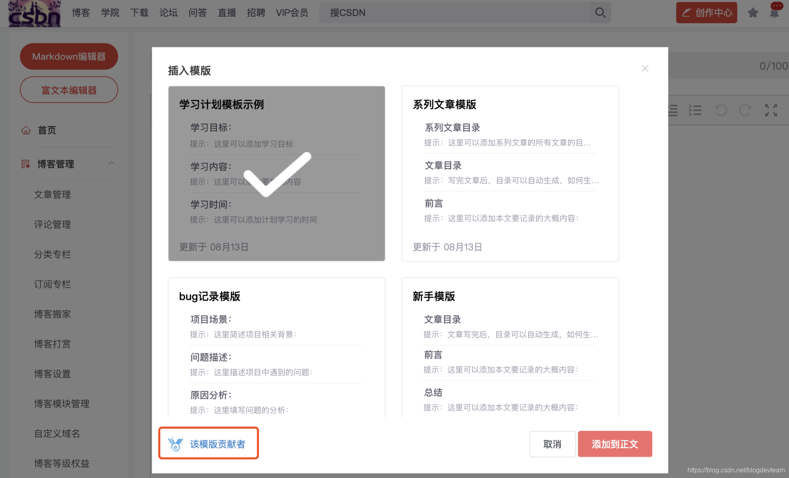Close the insert template dialog
Screen dimensions: 789x478
645,69
